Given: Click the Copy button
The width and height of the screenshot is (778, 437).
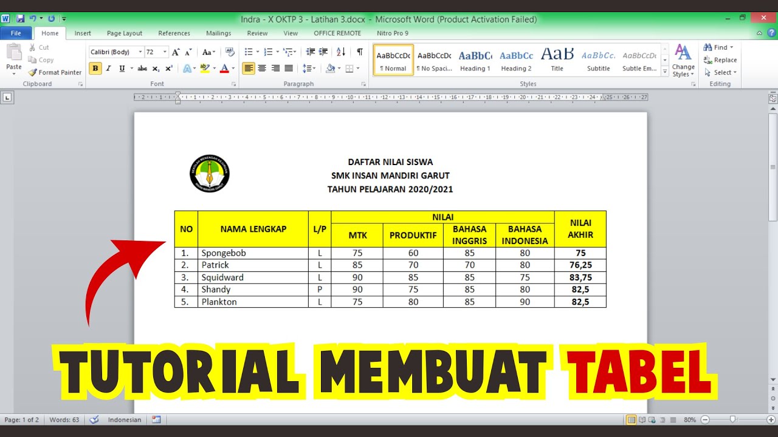Looking at the screenshot, I should (x=41, y=60).
